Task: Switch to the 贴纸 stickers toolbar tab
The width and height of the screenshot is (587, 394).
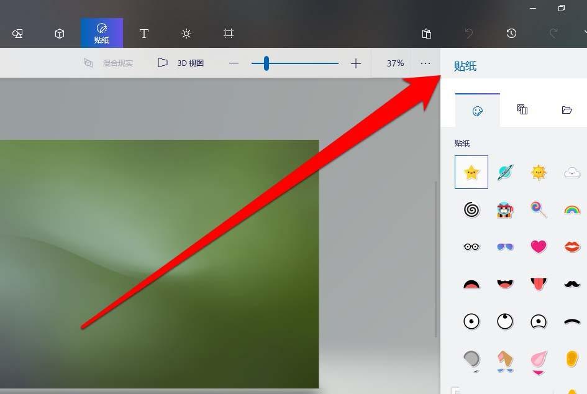Action: 101,34
